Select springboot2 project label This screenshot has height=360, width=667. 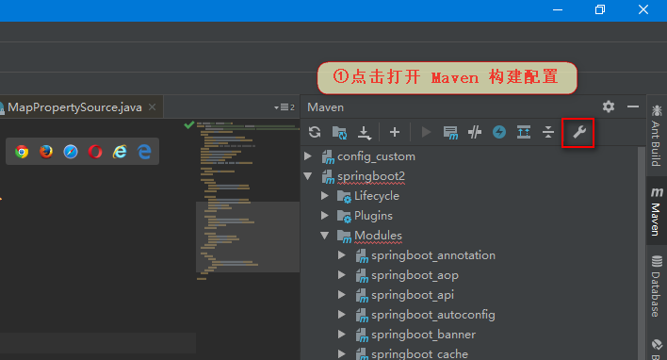(x=371, y=176)
